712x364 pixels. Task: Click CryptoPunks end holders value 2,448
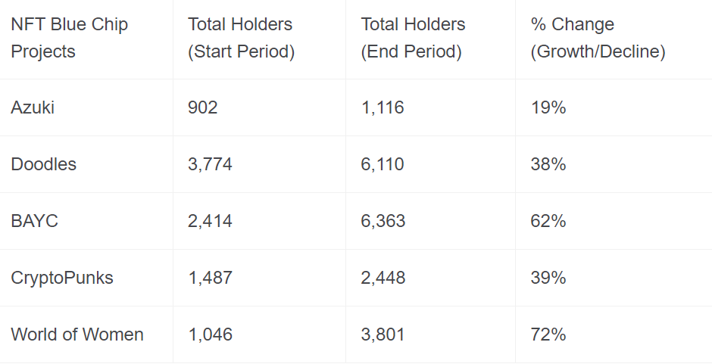[383, 278]
